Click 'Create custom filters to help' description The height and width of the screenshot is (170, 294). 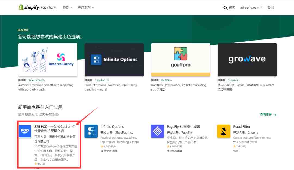point(252,140)
